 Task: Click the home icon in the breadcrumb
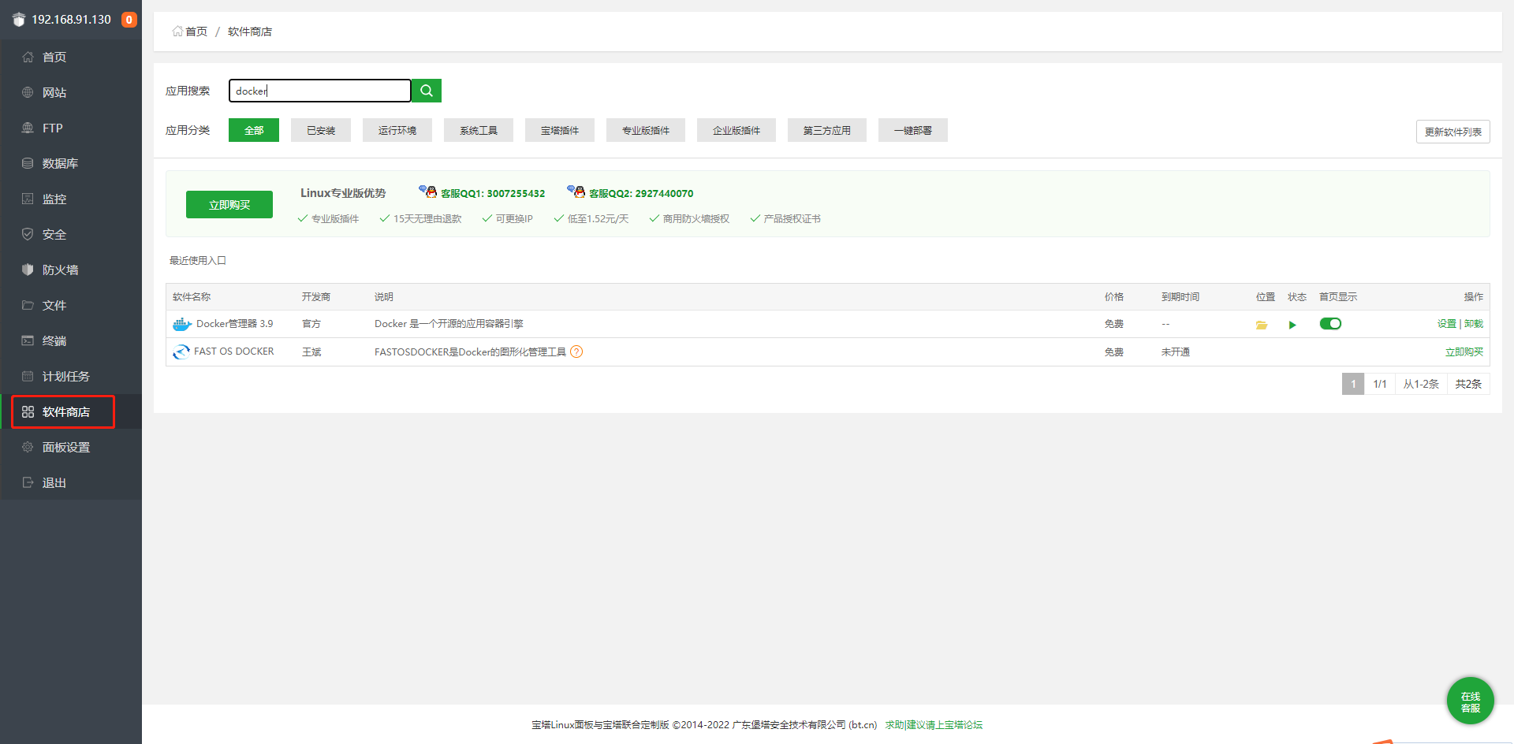click(177, 32)
